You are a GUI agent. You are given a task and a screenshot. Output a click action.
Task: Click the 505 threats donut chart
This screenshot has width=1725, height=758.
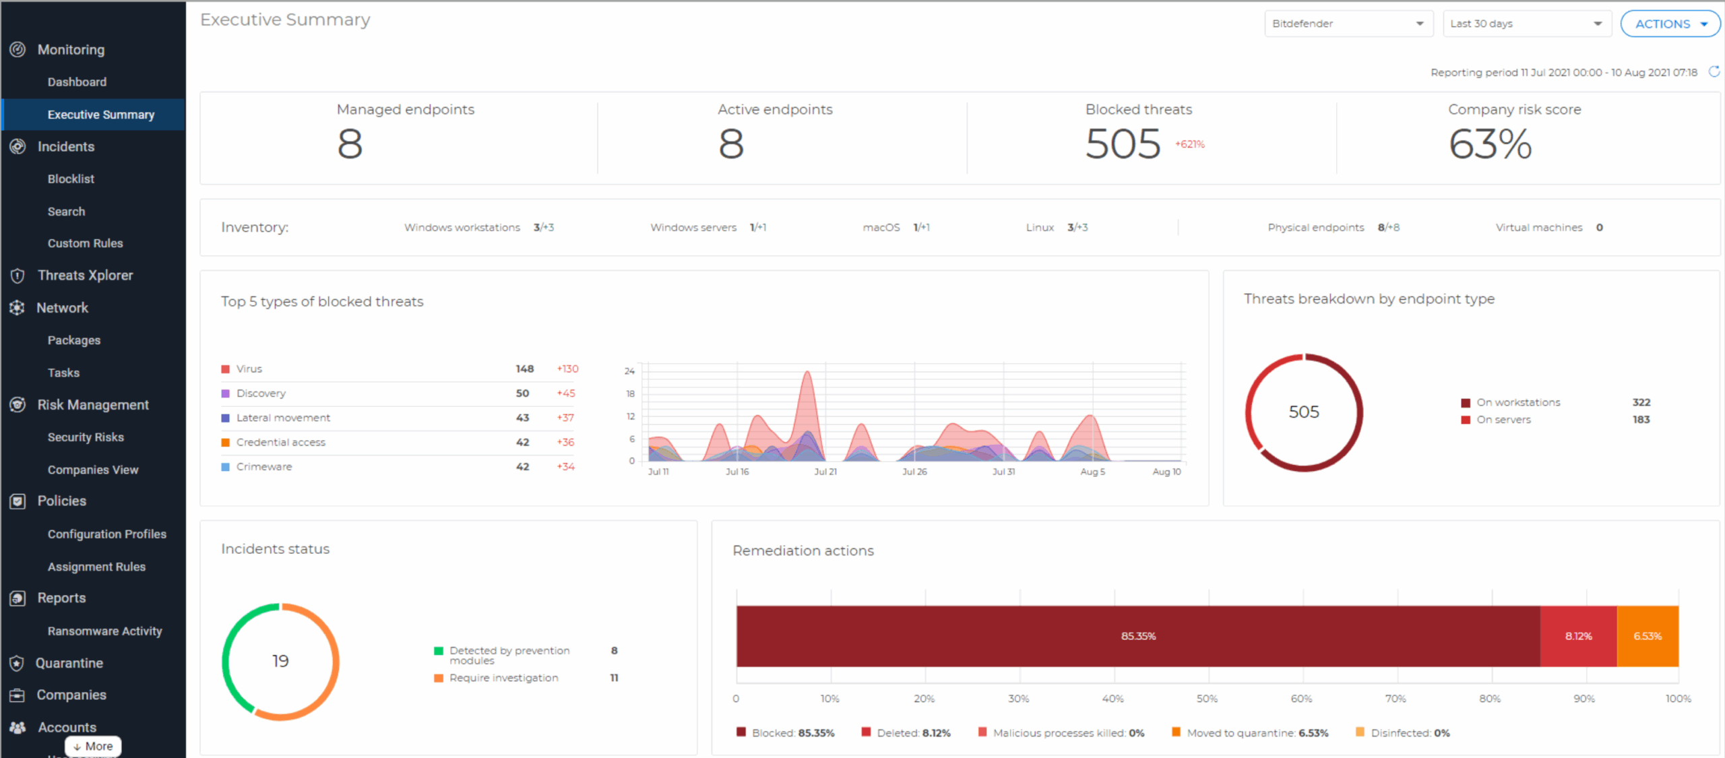1304,411
